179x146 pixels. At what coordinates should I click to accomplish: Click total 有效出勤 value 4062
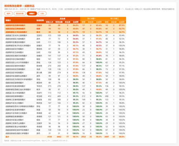59,137
